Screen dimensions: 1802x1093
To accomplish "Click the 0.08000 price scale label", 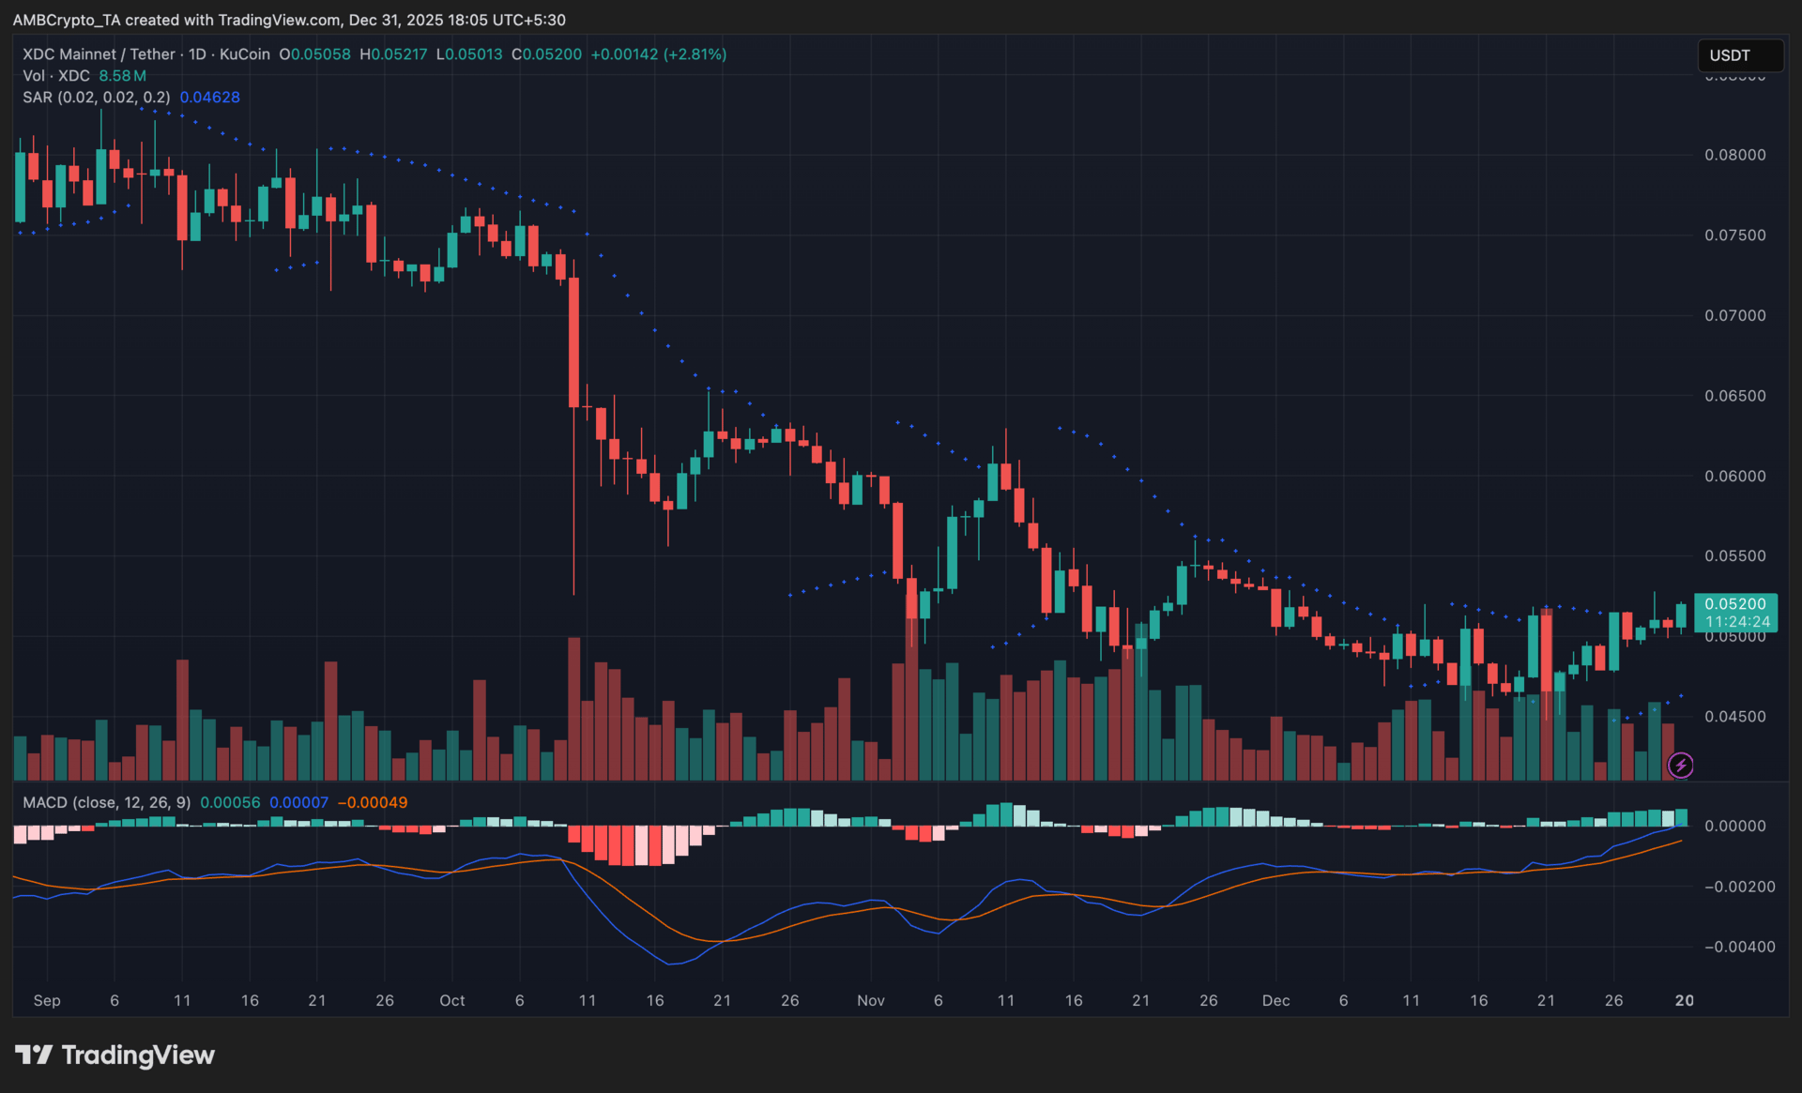I will coord(1734,155).
